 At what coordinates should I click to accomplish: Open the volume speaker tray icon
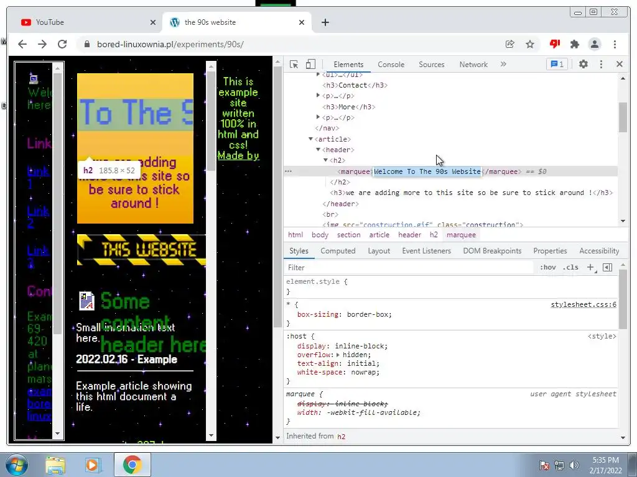point(574,465)
